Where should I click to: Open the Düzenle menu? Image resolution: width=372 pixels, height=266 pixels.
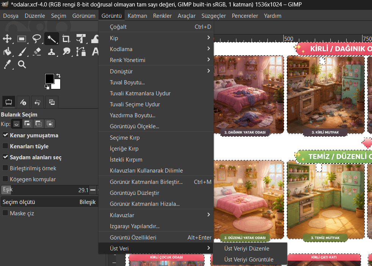tap(35, 16)
